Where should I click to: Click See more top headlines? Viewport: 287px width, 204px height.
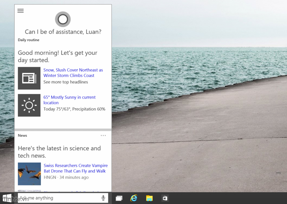tap(66, 82)
